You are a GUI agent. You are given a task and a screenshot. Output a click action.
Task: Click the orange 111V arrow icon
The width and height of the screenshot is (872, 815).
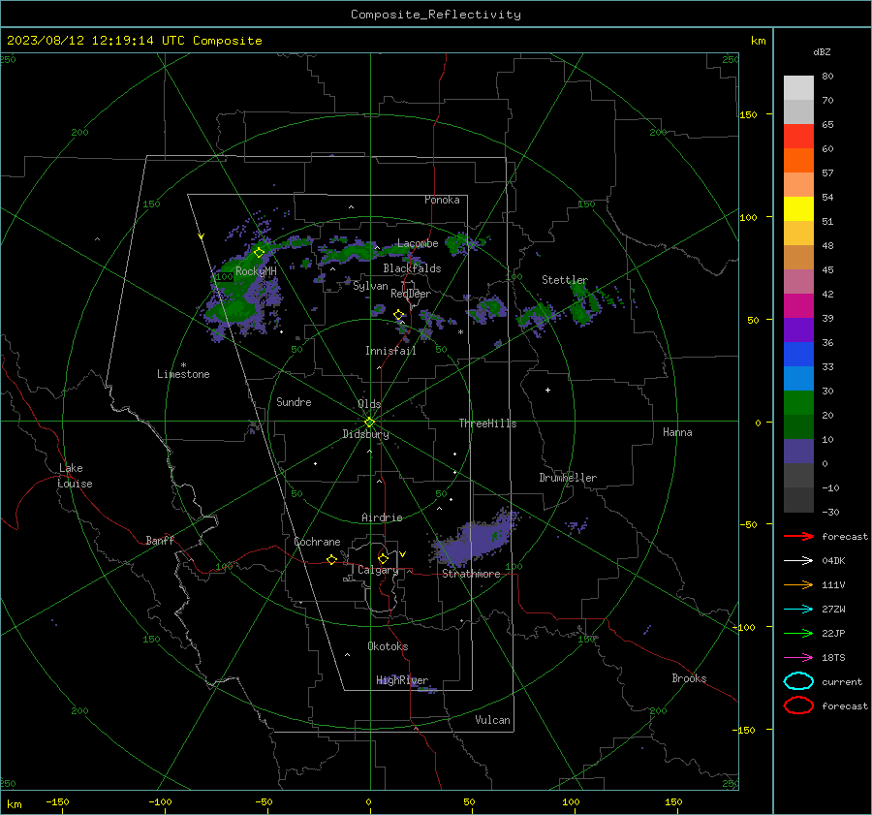tap(798, 584)
